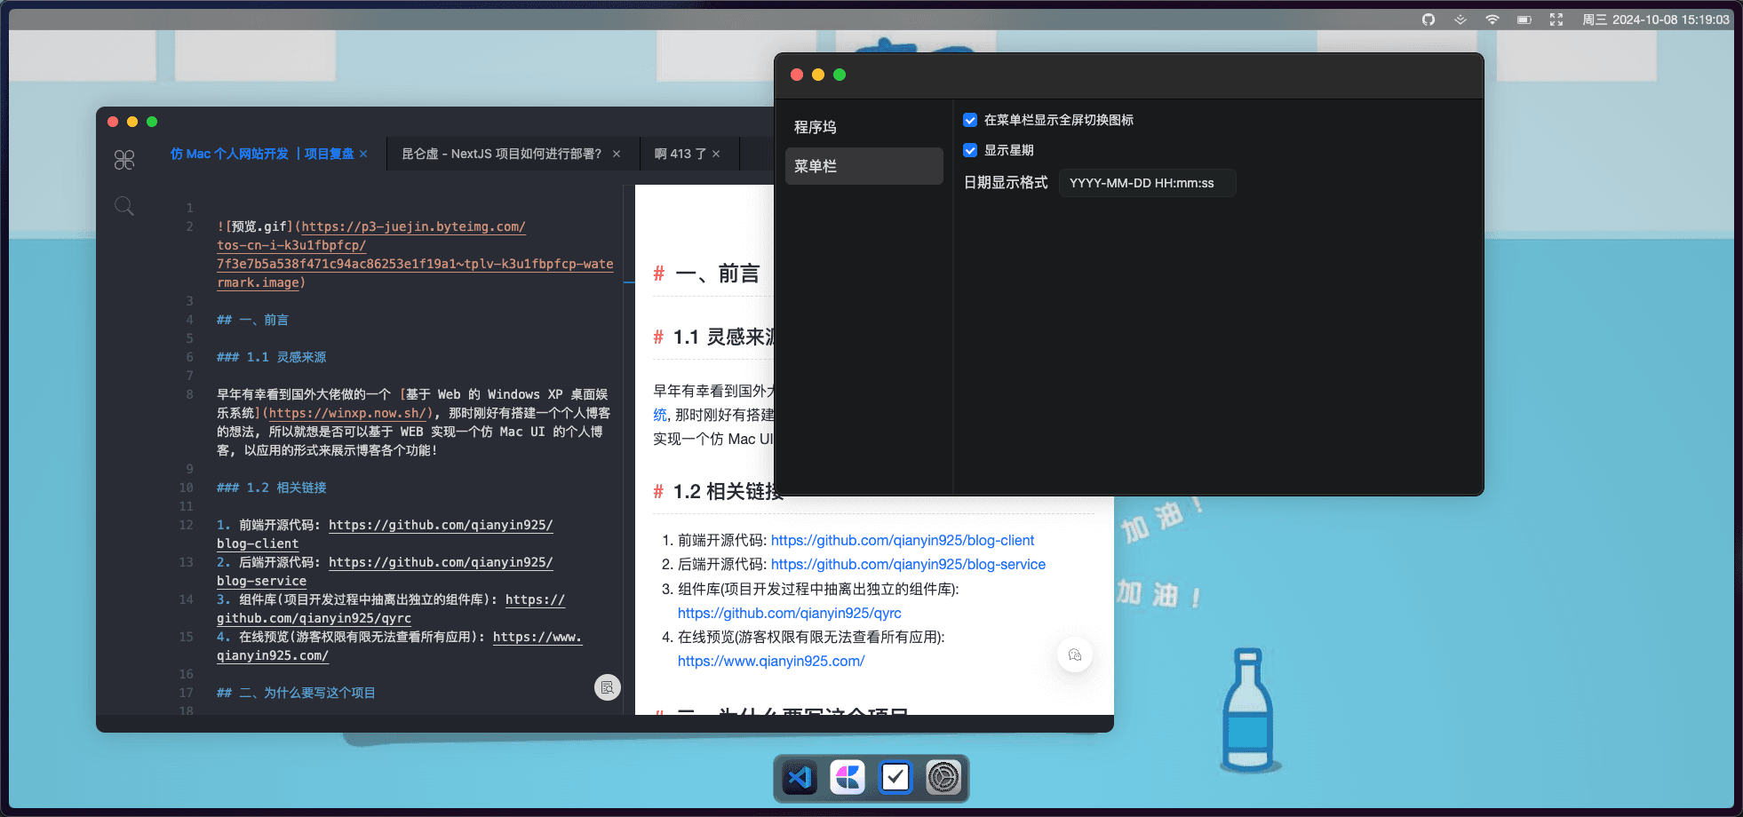The width and height of the screenshot is (1743, 817).
Task: Open the Craft-style colorful app in dock
Action: tap(848, 778)
